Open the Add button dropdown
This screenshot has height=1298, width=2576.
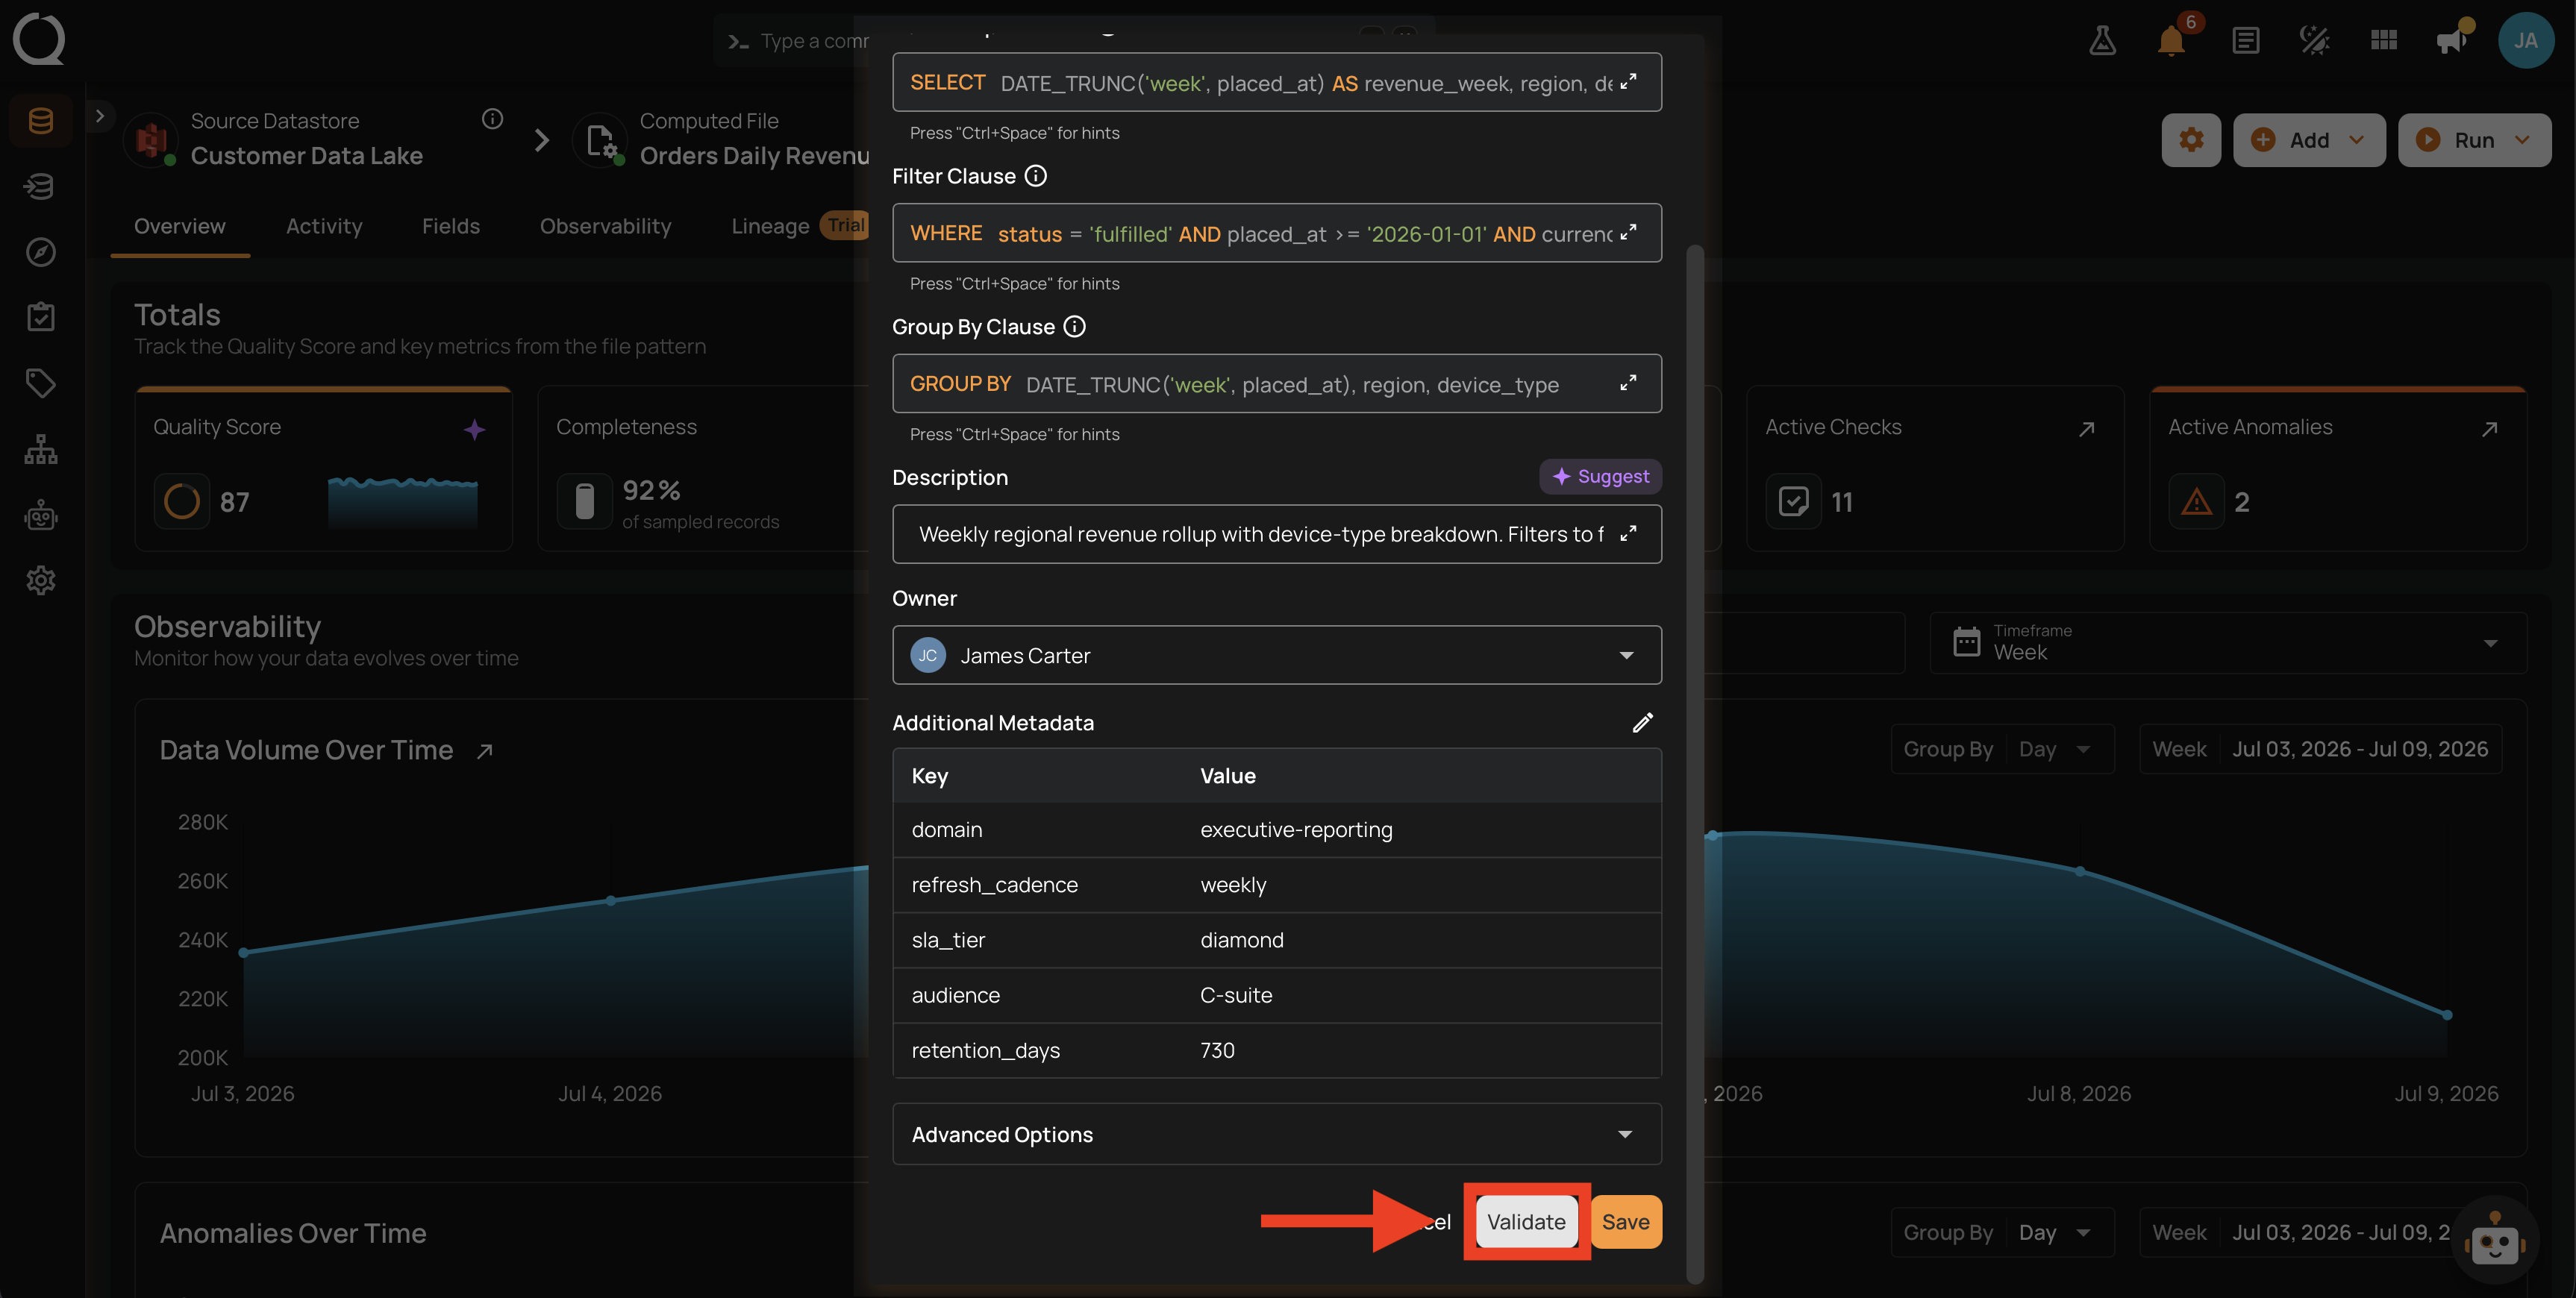[2309, 140]
